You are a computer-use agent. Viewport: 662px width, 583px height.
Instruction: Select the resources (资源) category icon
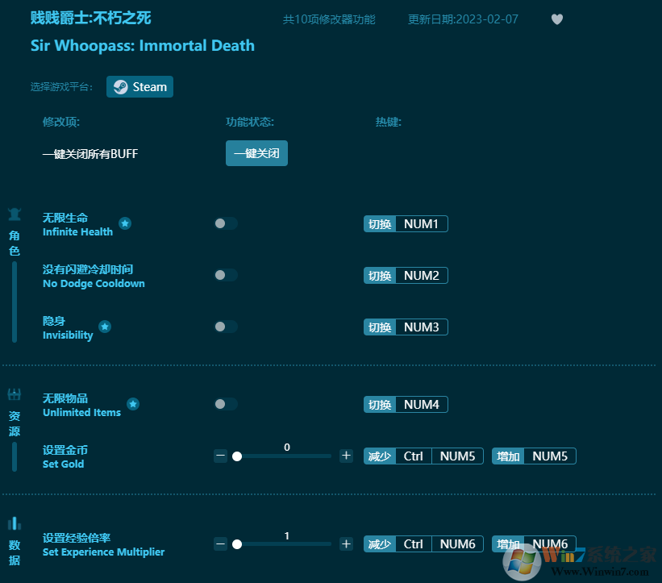[x=15, y=394]
